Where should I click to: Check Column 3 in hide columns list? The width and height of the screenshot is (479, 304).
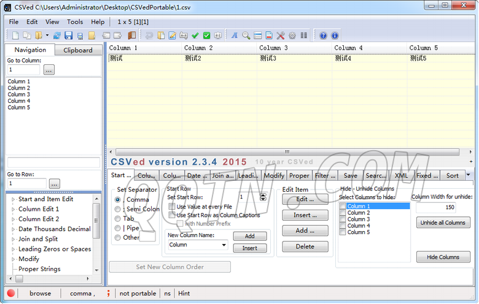point(343,219)
